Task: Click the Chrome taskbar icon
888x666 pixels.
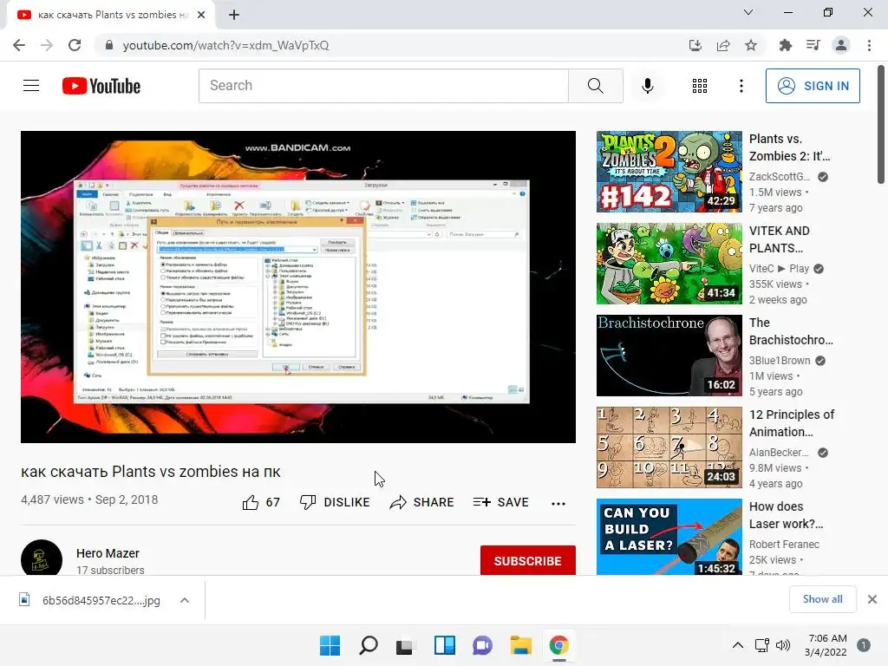Action: [559, 645]
